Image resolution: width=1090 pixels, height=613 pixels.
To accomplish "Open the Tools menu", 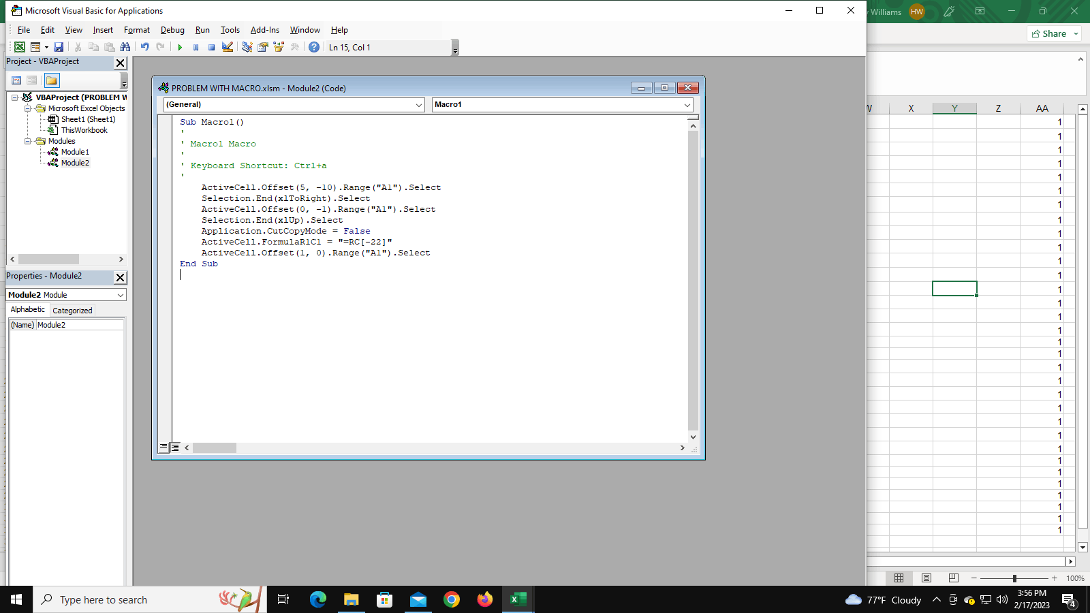I will 230,30.
